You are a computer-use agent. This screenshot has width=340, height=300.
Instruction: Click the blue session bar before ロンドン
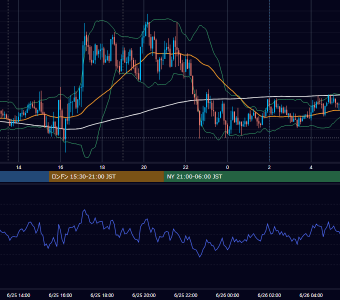tap(24, 176)
